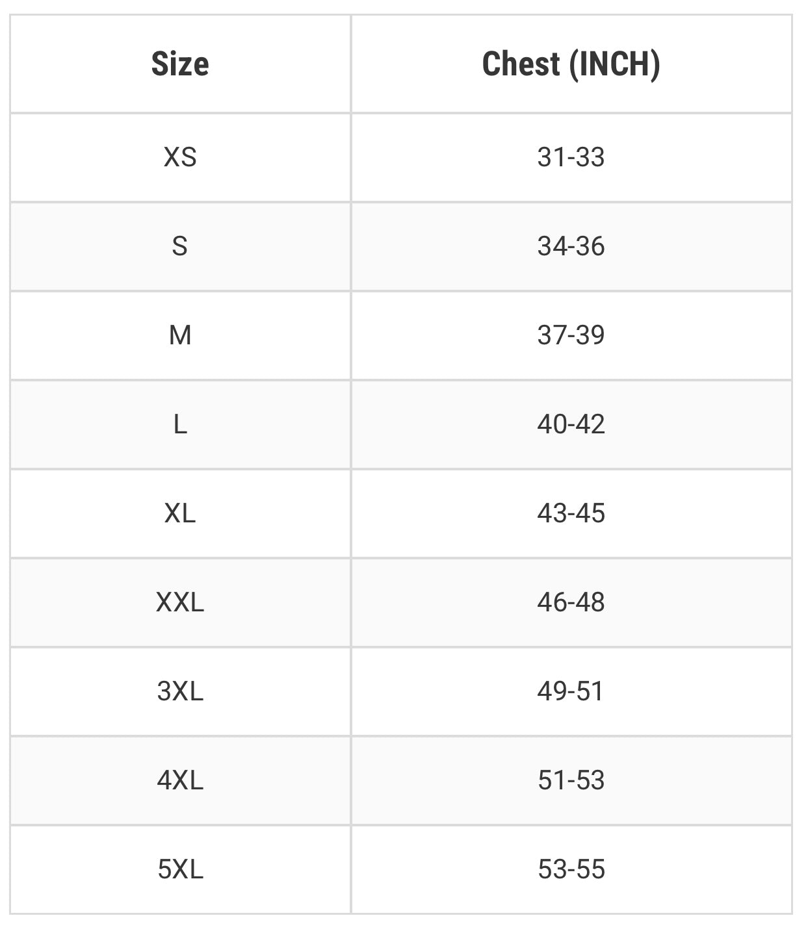Click the 53-55 chest measurement
The width and height of the screenshot is (808, 931).
pyautogui.click(x=571, y=869)
